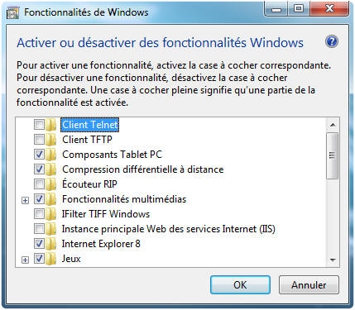
Task: Click the scroll up arrow of the feature list
Action: click(x=333, y=125)
